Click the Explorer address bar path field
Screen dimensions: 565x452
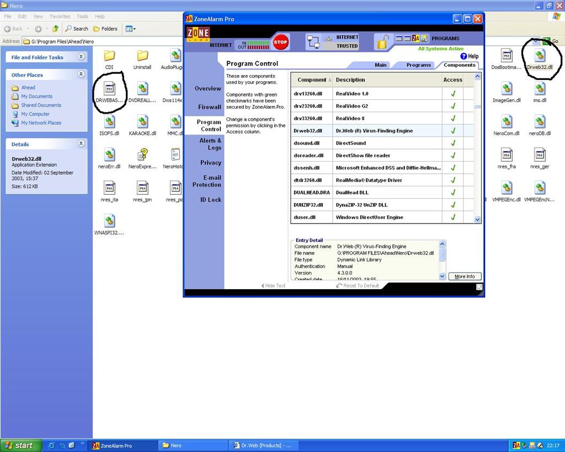278,41
